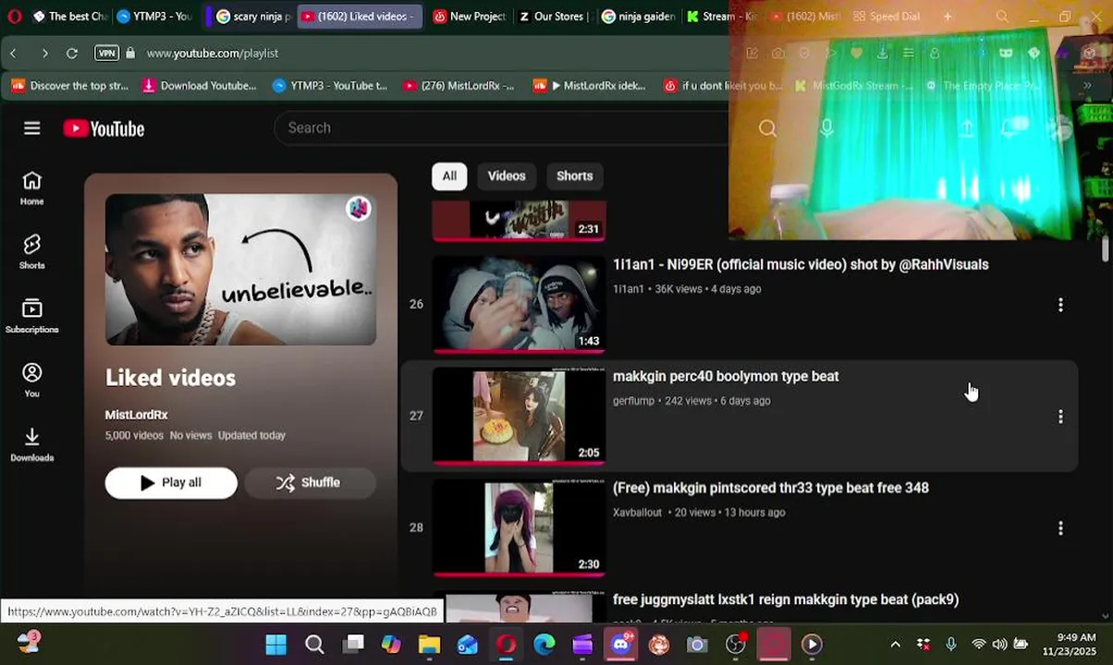Click microphone icon in system tray
Viewport: 1113px width, 665px height.
click(950, 644)
